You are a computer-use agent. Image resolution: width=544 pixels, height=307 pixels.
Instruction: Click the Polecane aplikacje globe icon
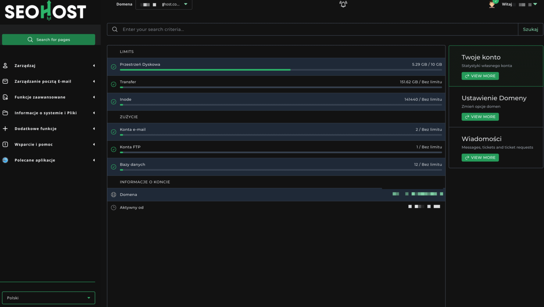[x=5, y=160]
